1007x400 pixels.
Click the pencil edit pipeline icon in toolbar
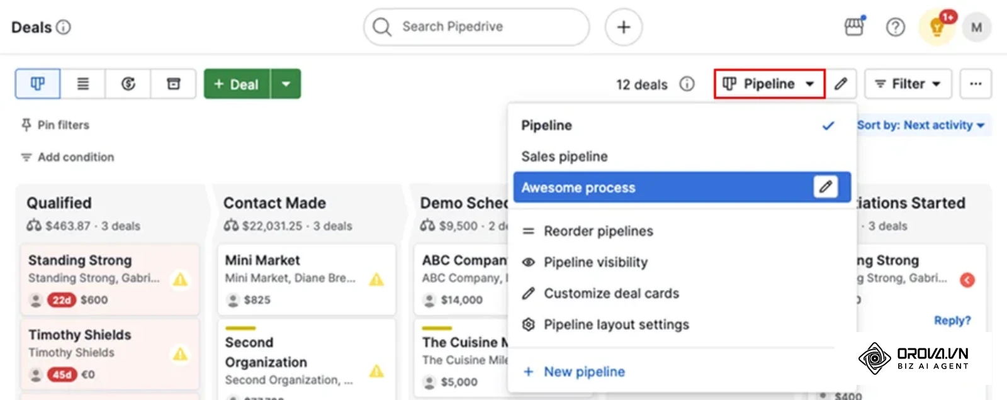point(841,84)
